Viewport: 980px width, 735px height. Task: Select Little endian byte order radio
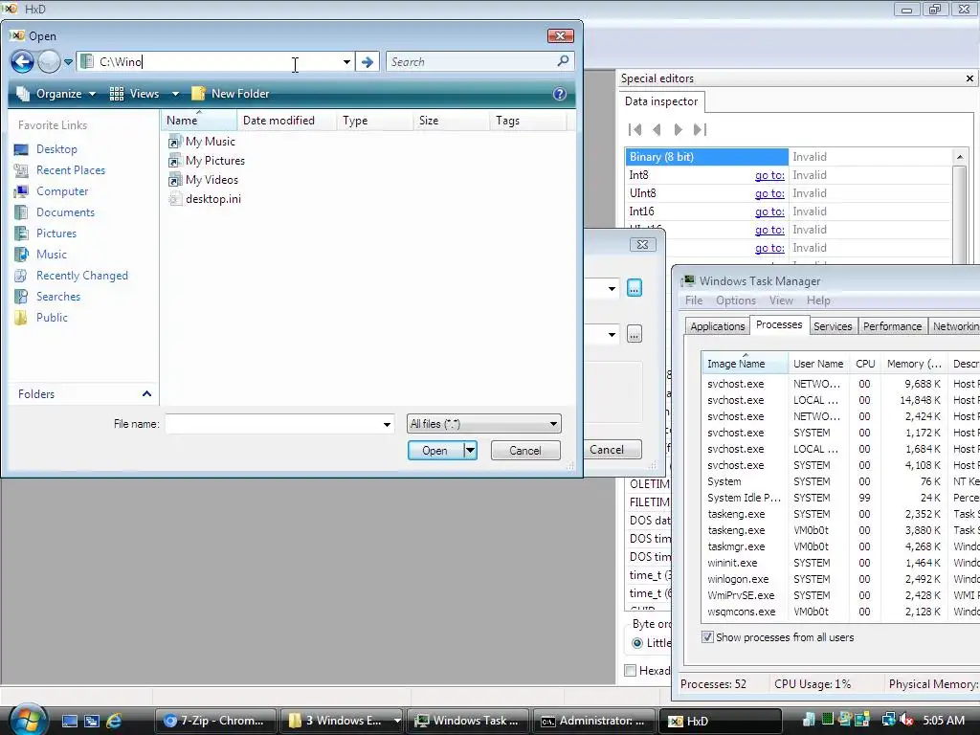pos(636,643)
